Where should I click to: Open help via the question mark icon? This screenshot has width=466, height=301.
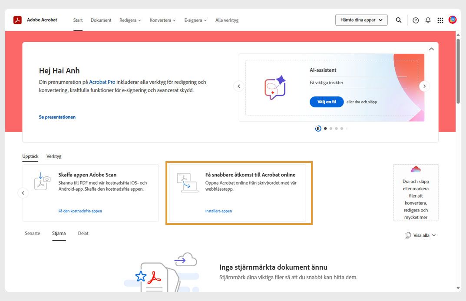(x=415, y=20)
